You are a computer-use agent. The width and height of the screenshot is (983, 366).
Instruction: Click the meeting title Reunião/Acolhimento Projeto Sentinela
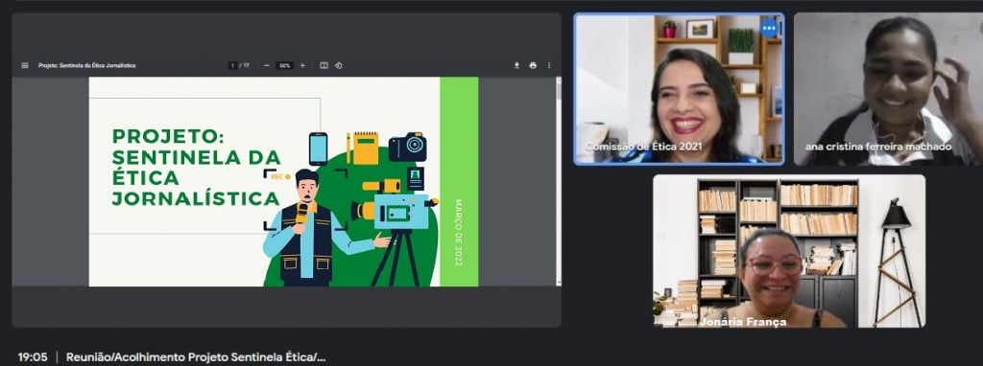(196, 357)
